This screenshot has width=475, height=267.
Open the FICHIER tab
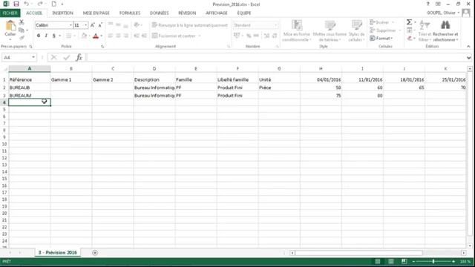[x=10, y=13]
